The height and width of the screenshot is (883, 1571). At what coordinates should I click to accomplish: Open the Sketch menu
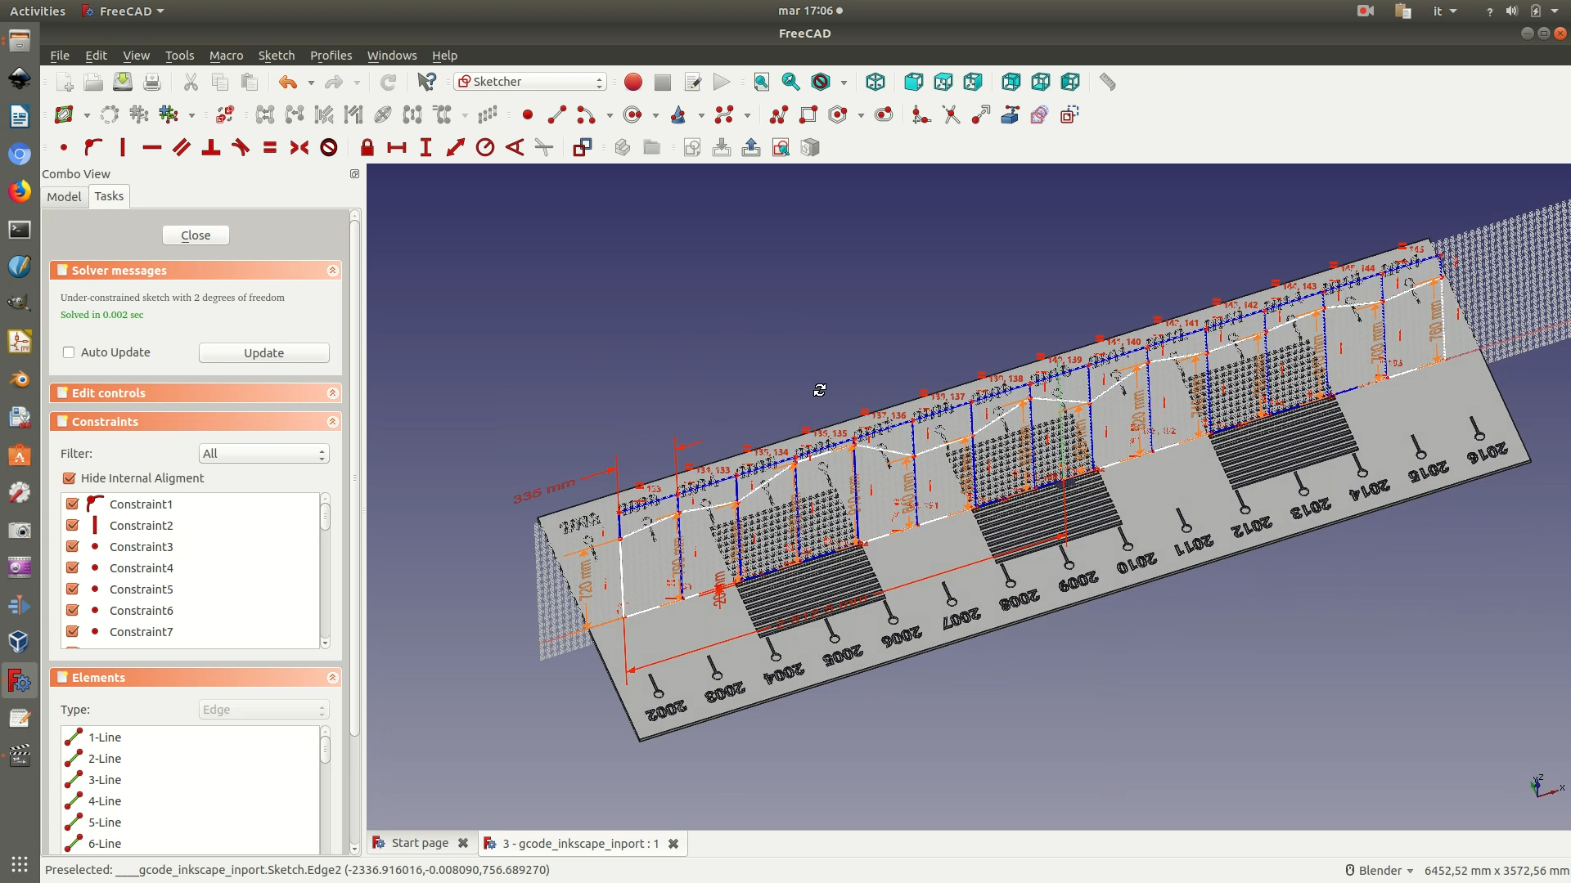click(x=277, y=56)
